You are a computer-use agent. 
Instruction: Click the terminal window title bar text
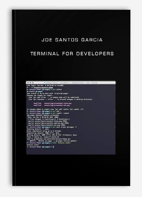(72, 83)
